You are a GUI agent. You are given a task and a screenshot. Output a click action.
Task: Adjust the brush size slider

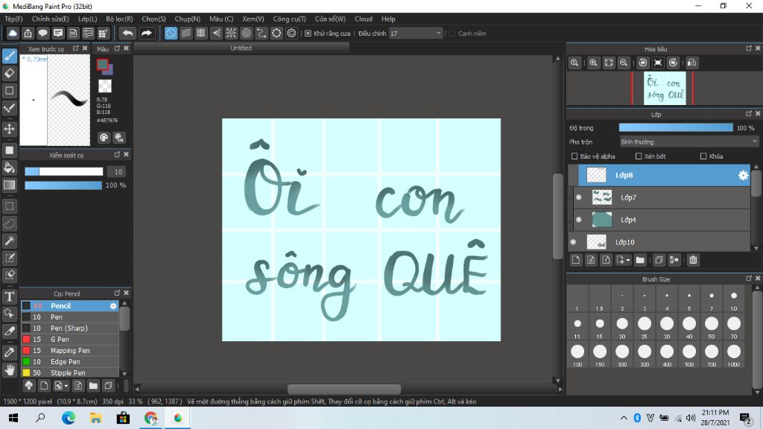[64, 172]
